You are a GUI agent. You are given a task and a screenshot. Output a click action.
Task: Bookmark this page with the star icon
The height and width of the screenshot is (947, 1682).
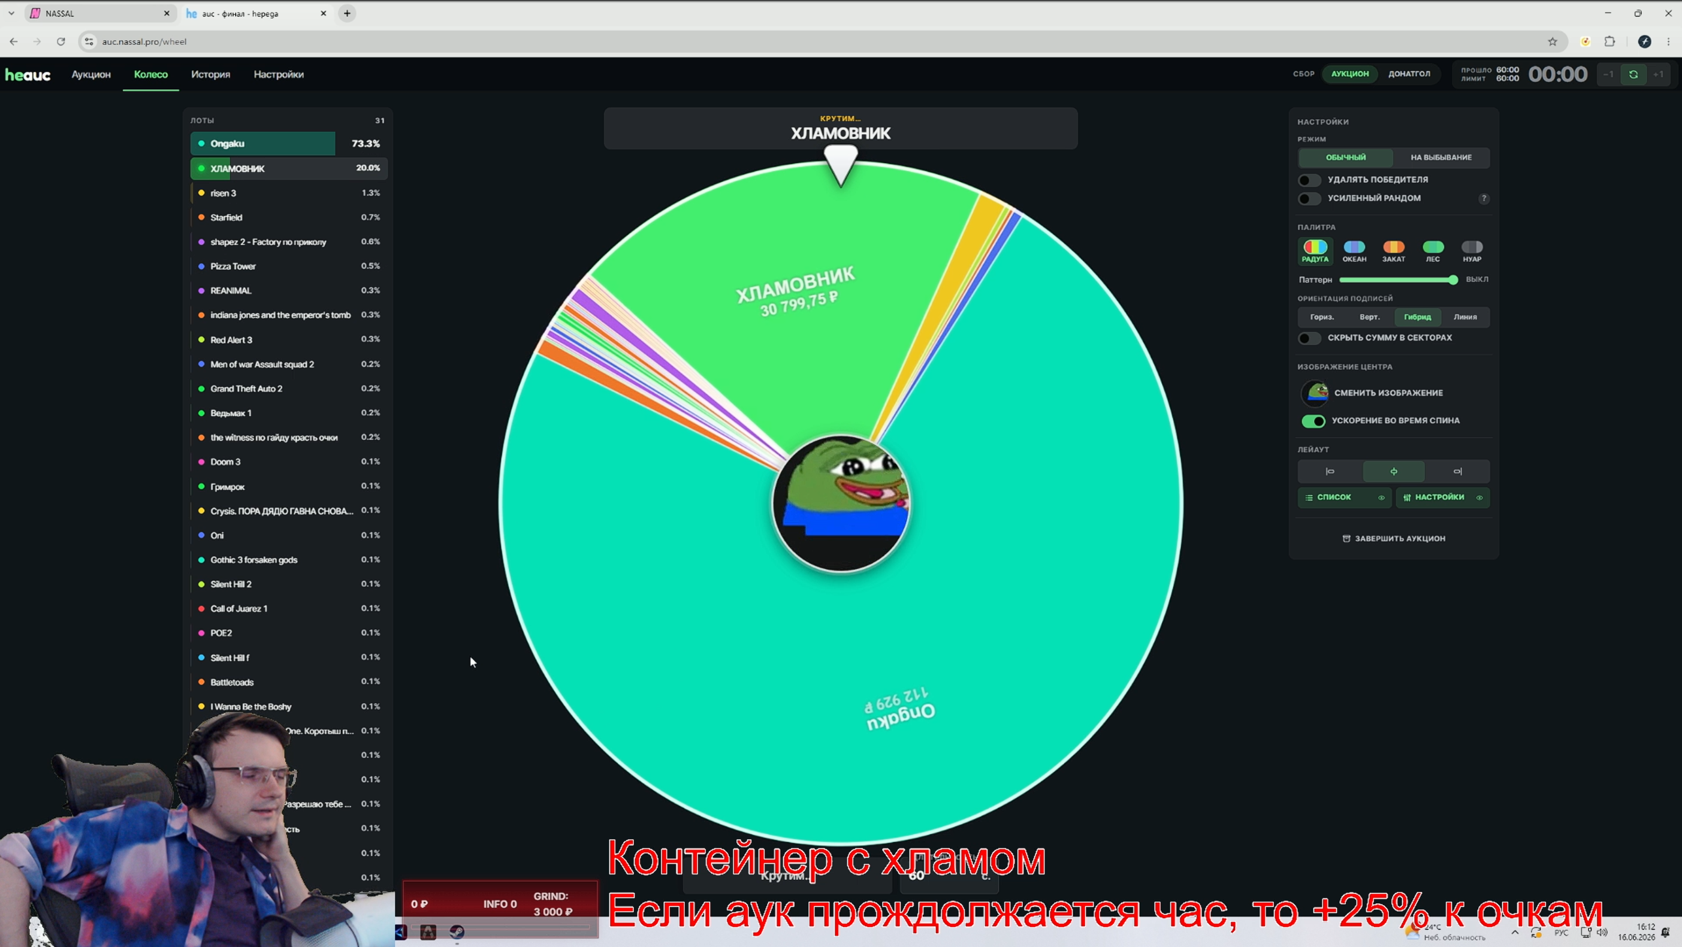[1552, 42]
